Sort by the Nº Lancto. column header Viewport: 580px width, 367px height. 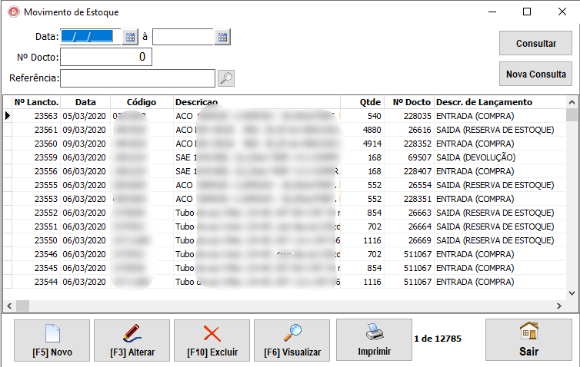36,102
